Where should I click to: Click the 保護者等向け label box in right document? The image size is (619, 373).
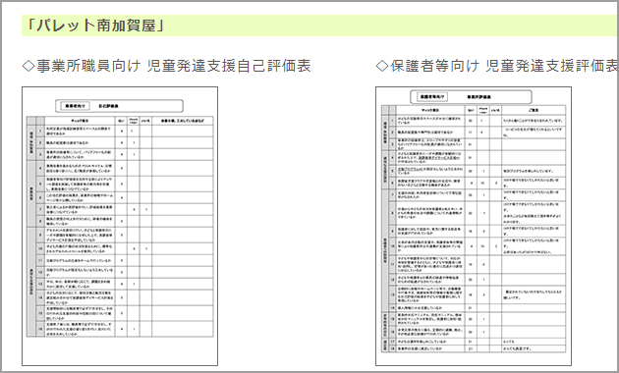[x=432, y=96]
